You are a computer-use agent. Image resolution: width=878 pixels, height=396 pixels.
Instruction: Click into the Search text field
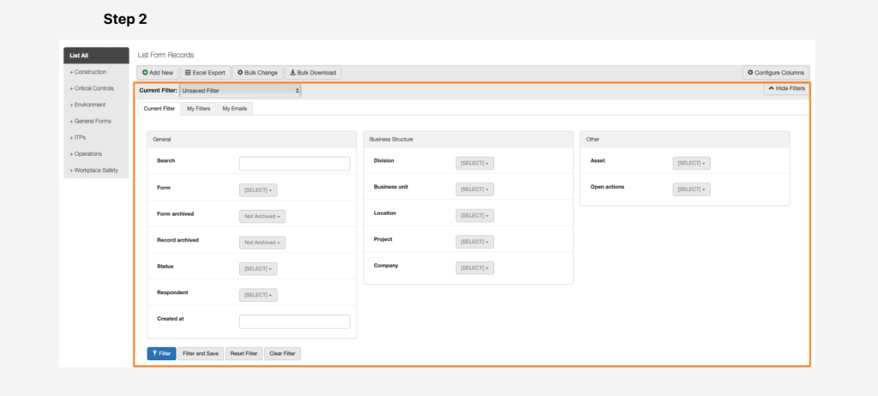pyautogui.click(x=294, y=164)
